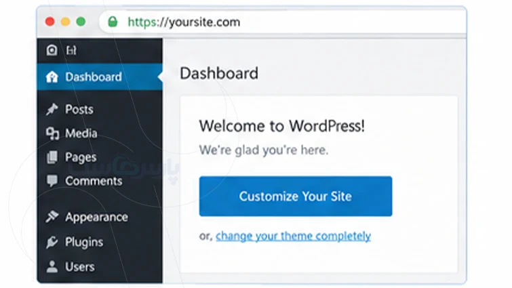Click the Media library icon
This screenshot has height=288, width=512.
(x=52, y=133)
